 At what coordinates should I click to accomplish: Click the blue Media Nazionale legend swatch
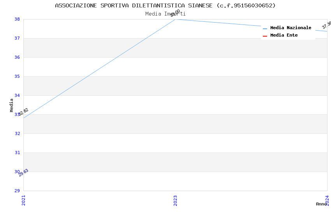pos(265,28)
